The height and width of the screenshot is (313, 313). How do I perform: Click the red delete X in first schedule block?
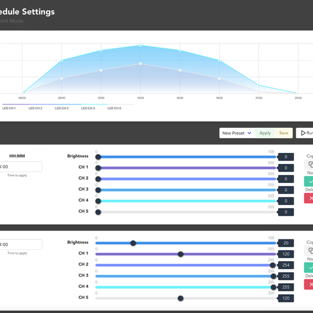click(x=309, y=198)
